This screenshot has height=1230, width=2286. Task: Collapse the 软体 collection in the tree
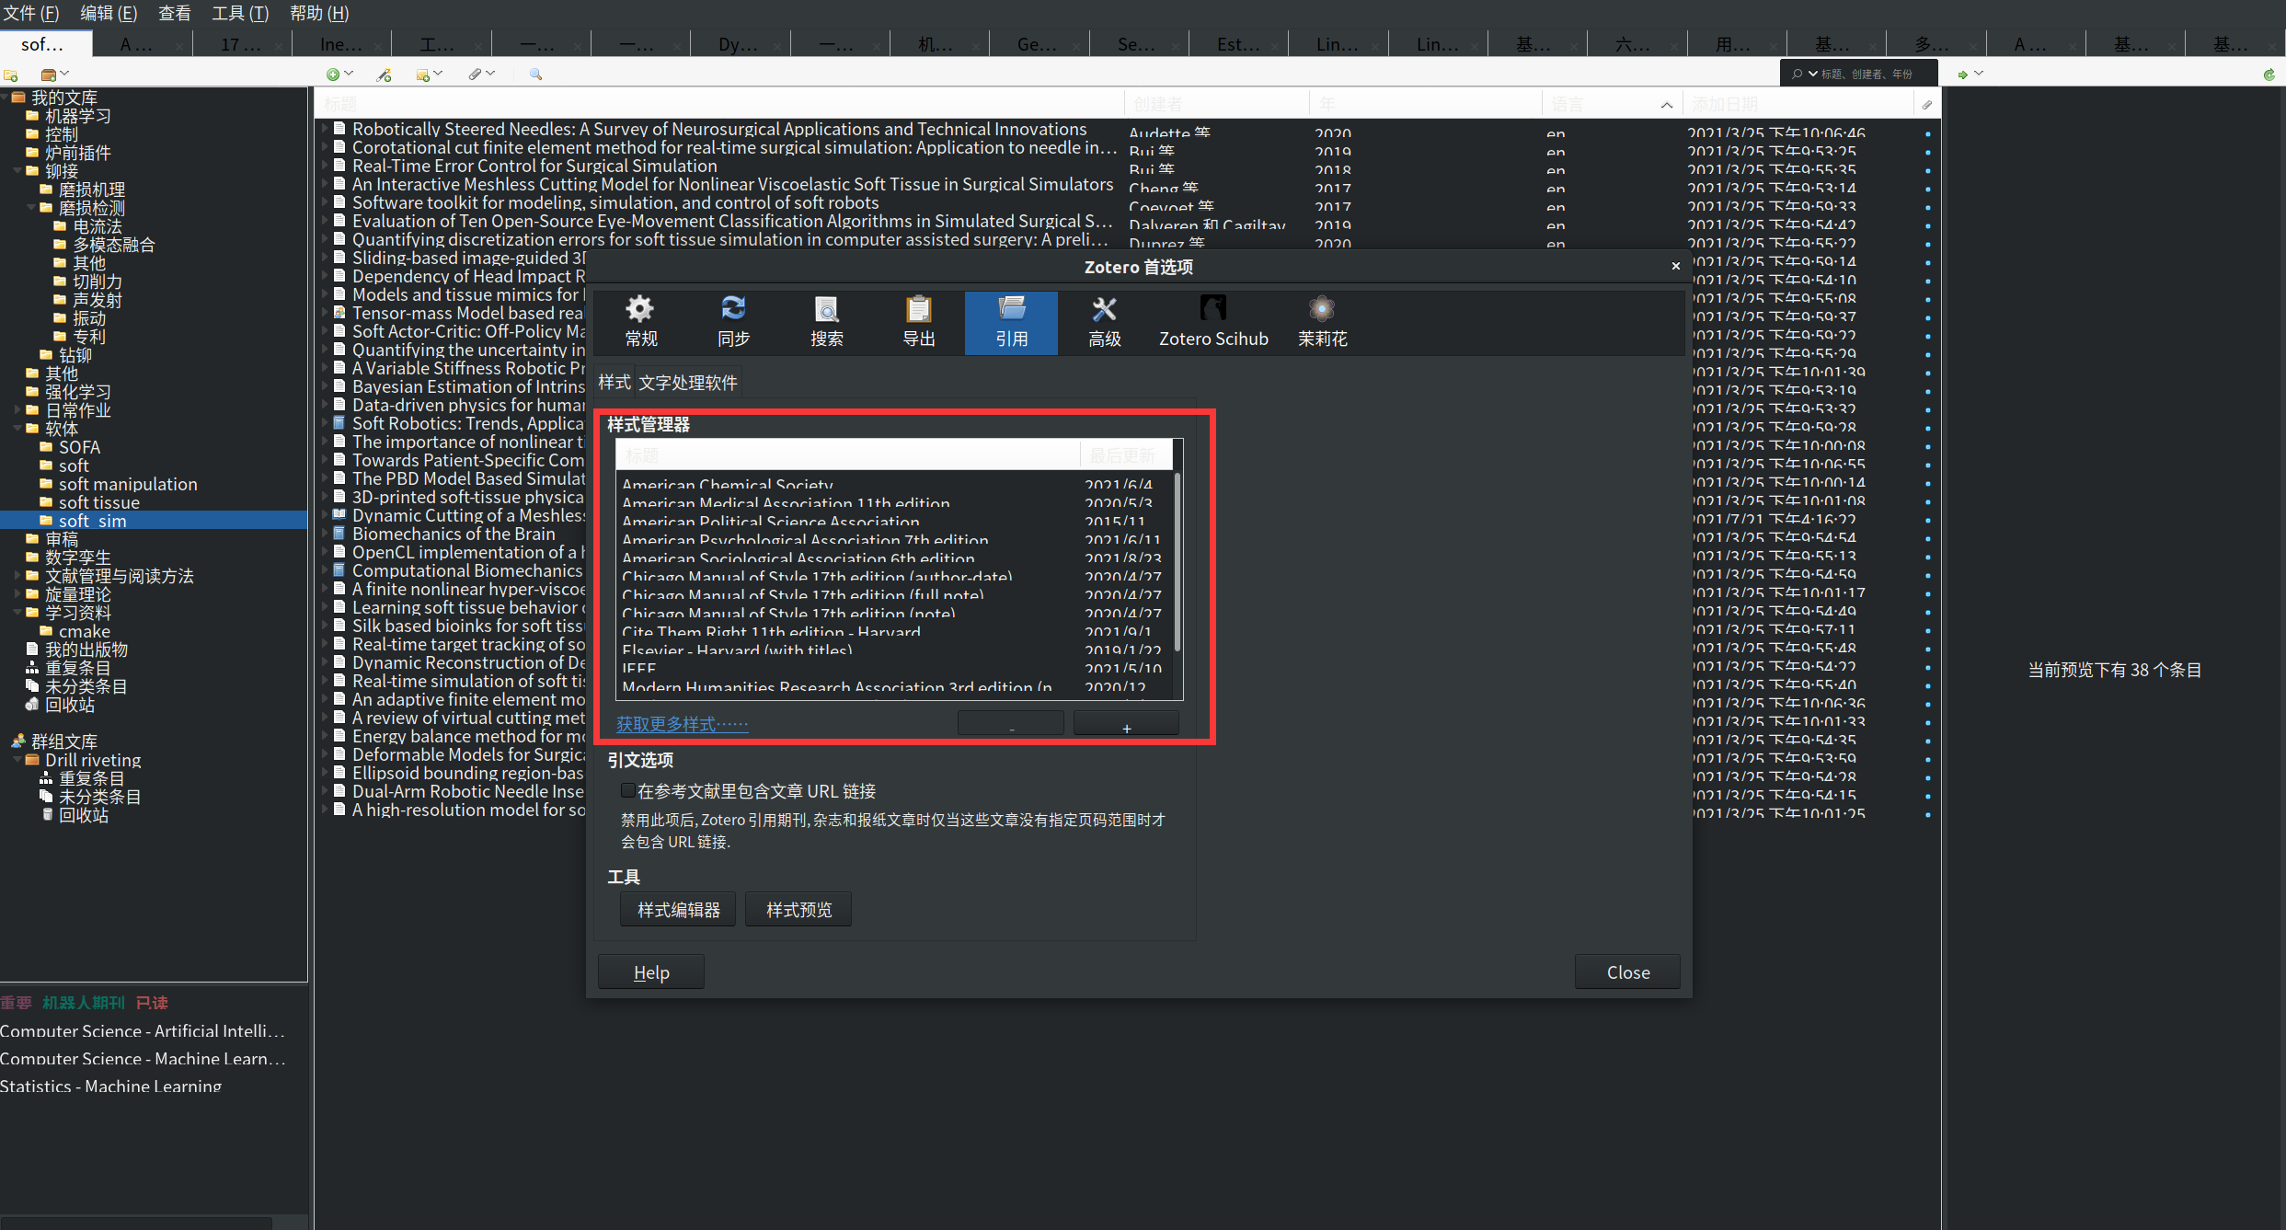(x=17, y=429)
